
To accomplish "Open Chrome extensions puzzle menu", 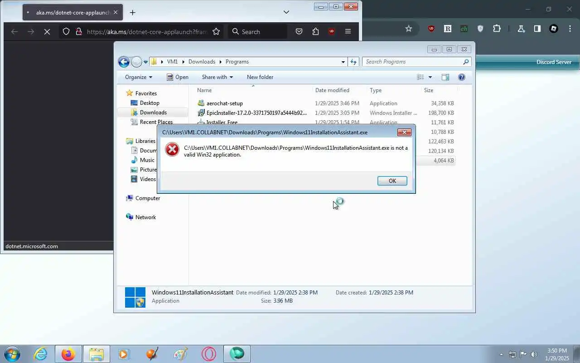I will pyautogui.click(x=497, y=29).
